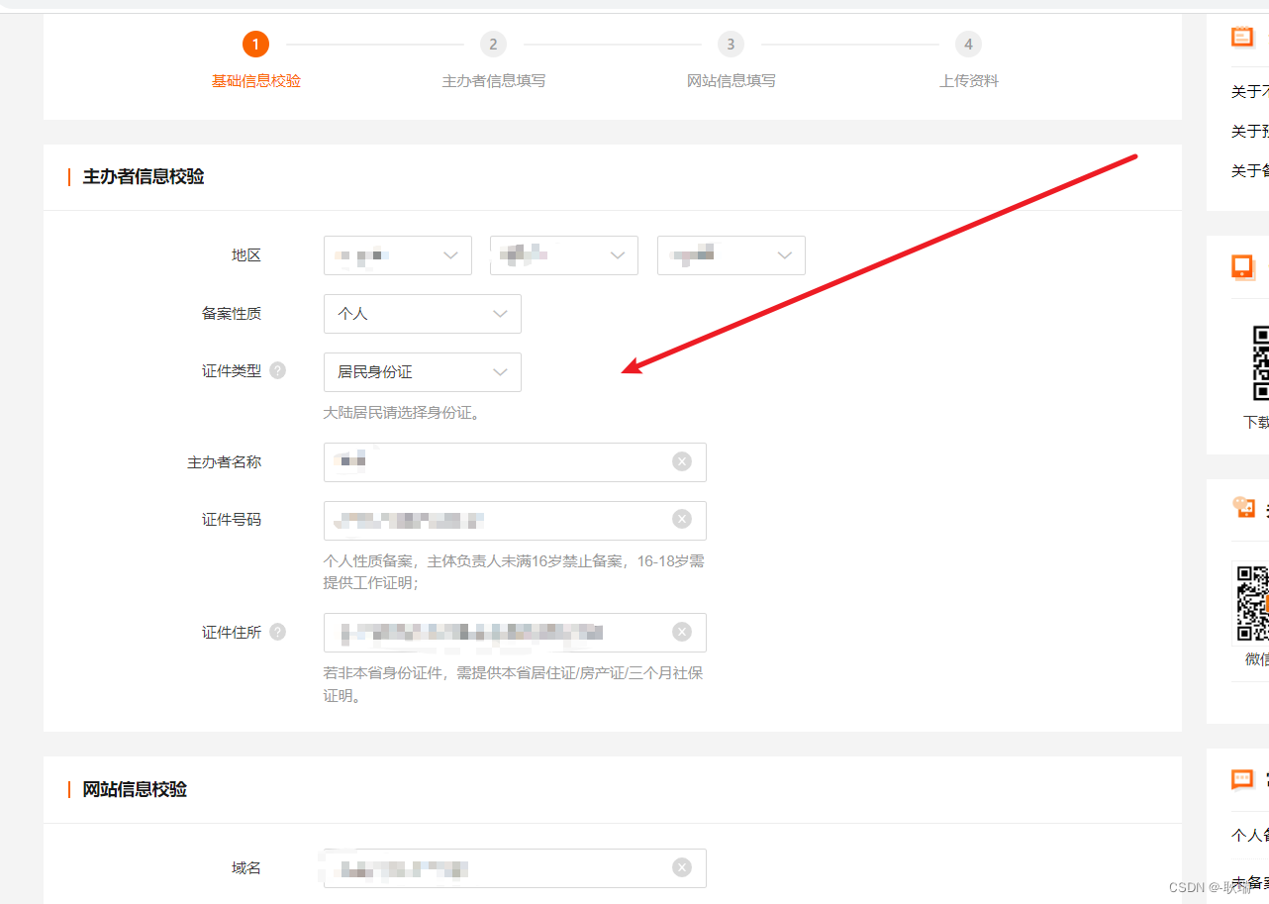The image size is (1269, 904).
Task: Open the 备案性质 dropdown showing 个人
Action: point(422,313)
